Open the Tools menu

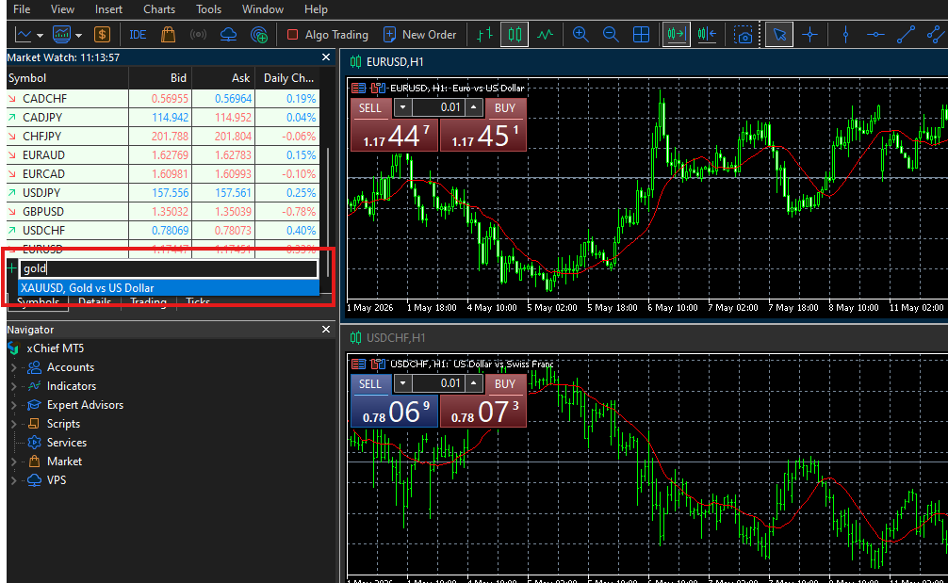(208, 9)
